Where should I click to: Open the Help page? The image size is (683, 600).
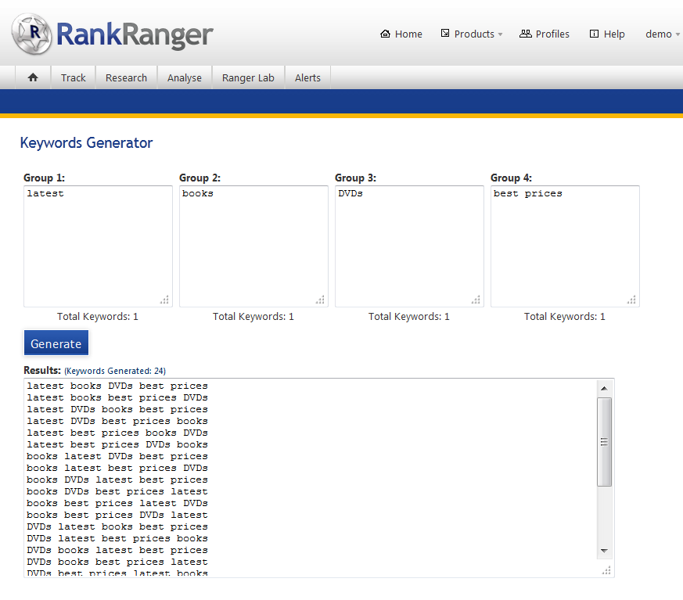(x=607, y=34)
